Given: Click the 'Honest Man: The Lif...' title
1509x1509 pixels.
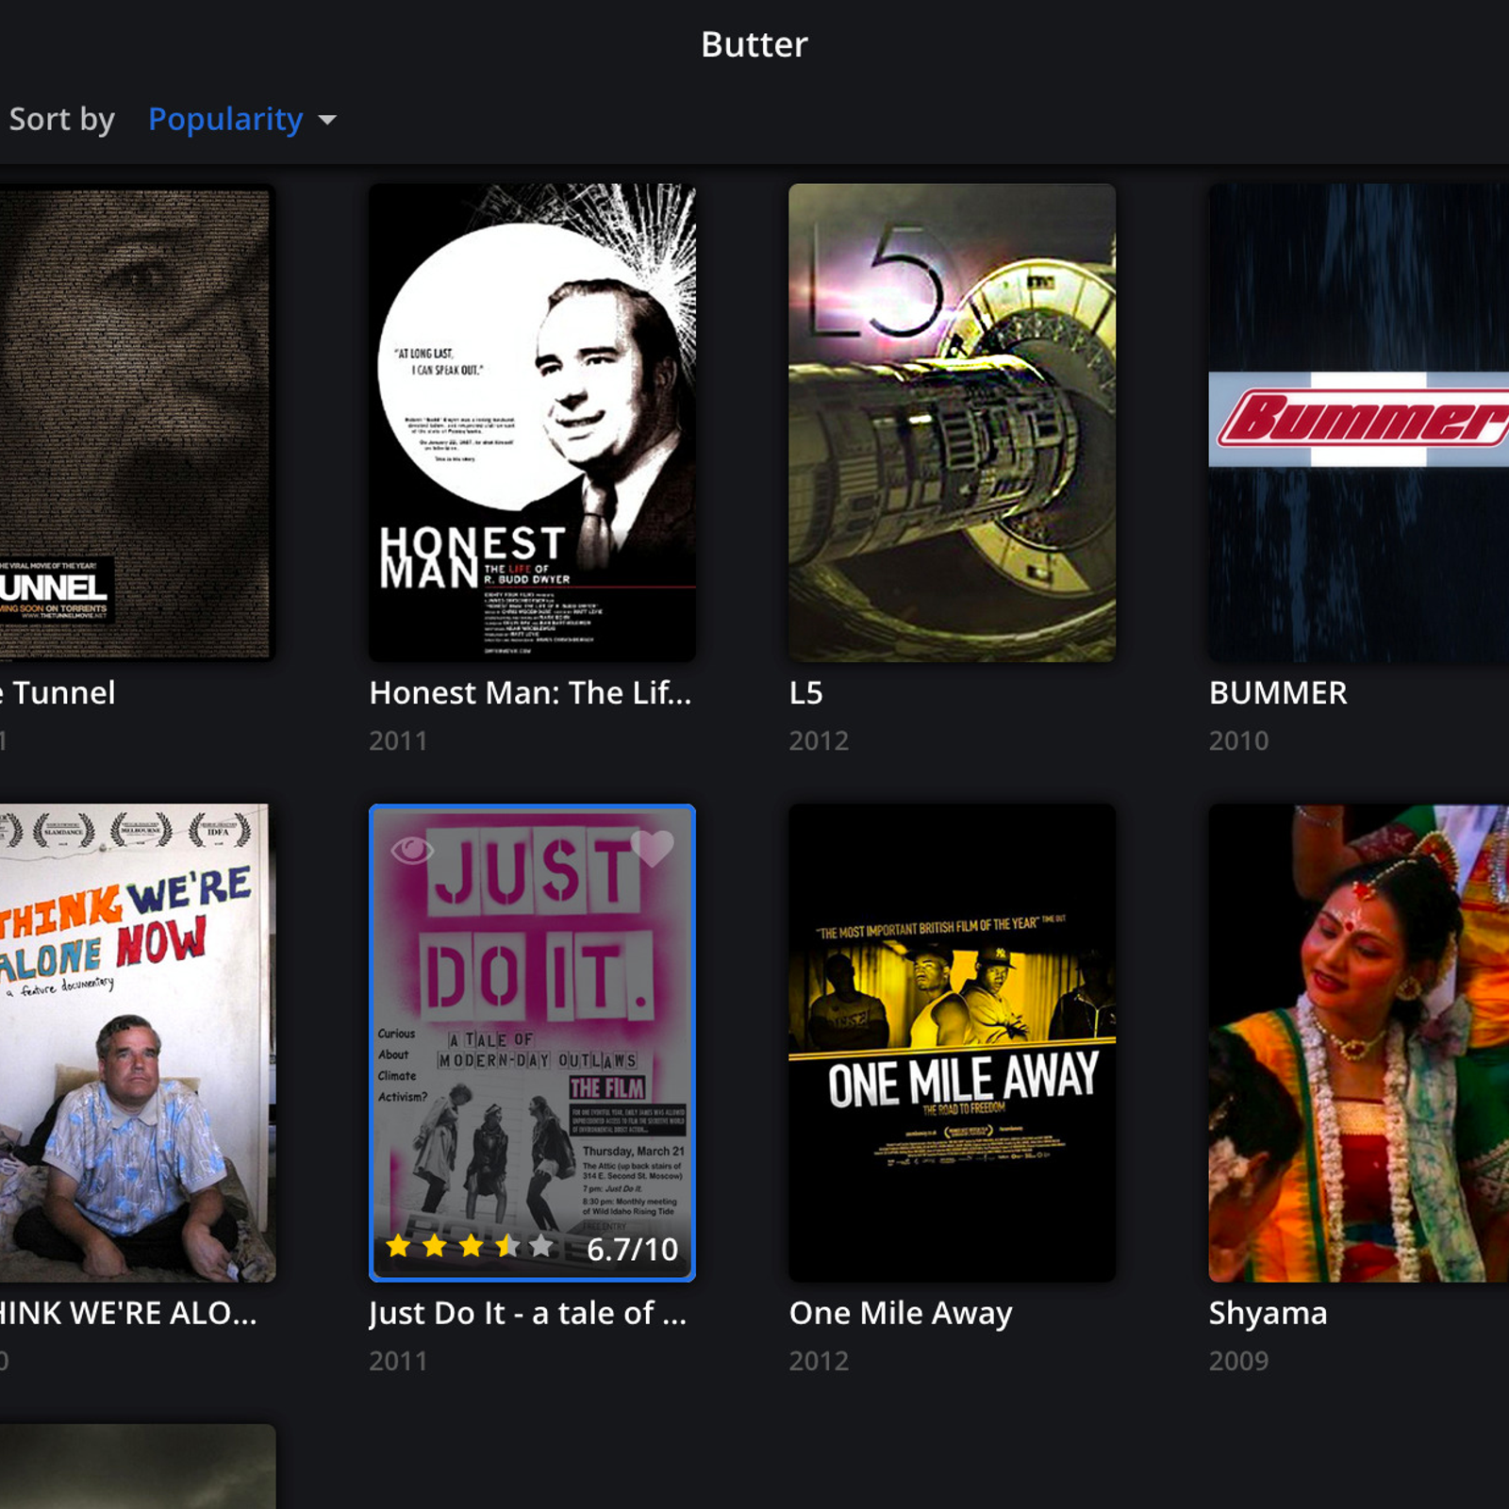Looking at the screenshot, I should point(530,693).
